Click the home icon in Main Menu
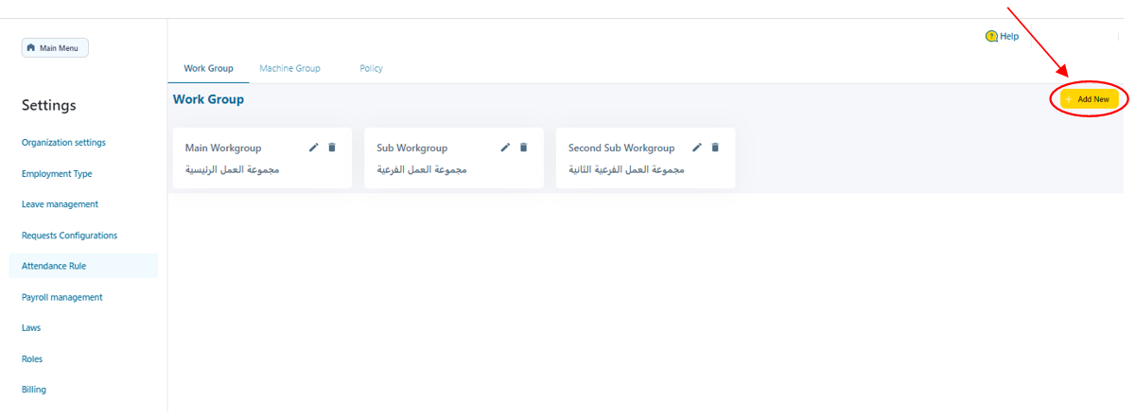Screen dimensions: 1136x419 coord(31,48)
